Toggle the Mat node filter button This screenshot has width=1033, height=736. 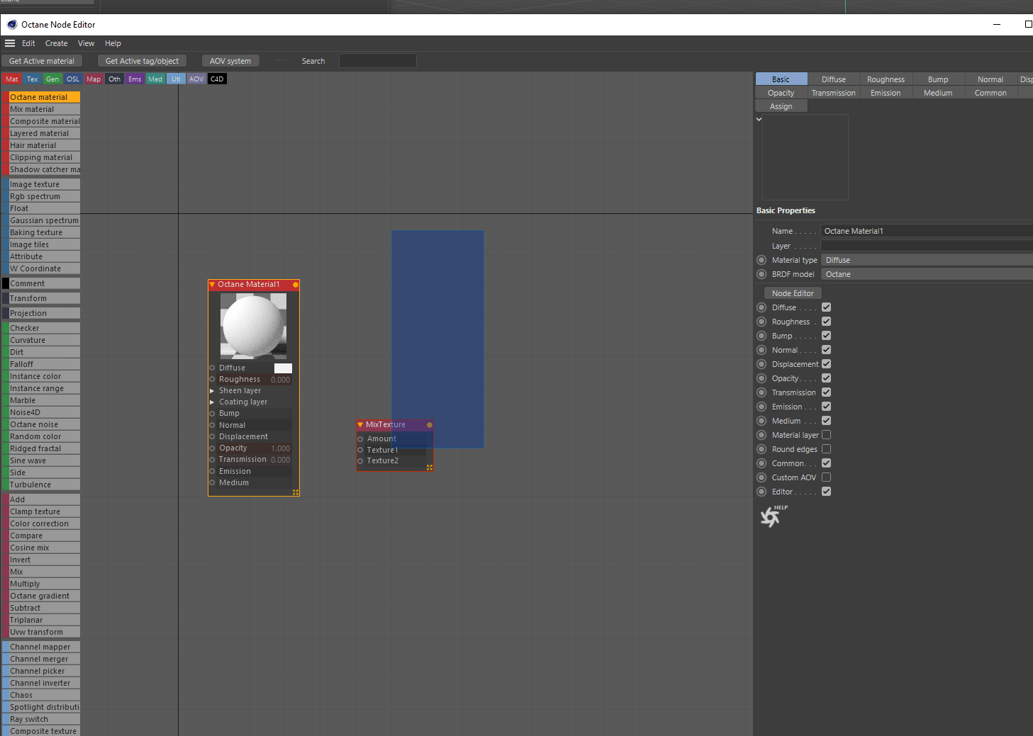coord(12,79)
